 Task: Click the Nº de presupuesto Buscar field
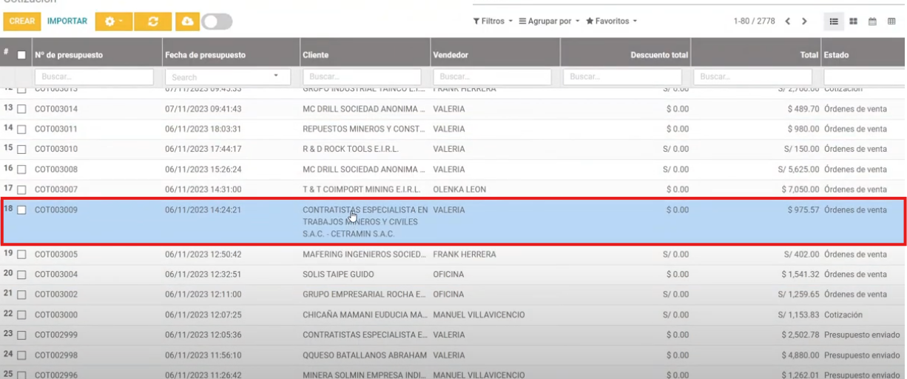click(94, 77)
